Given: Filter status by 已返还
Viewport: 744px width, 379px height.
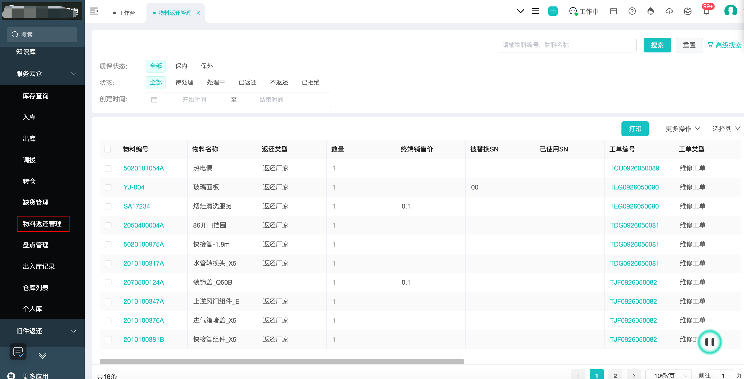Looking at the screenshot, I should 247,83.
